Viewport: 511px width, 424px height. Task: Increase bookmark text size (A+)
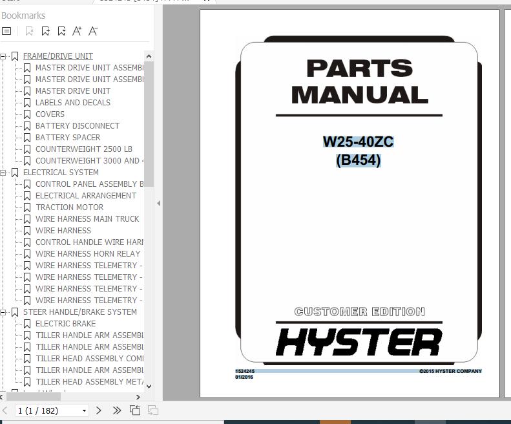(77, 31)
